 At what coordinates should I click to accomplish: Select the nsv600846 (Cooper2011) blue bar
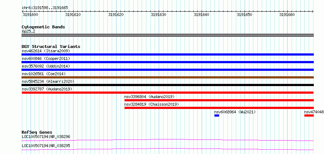point(167,62)
